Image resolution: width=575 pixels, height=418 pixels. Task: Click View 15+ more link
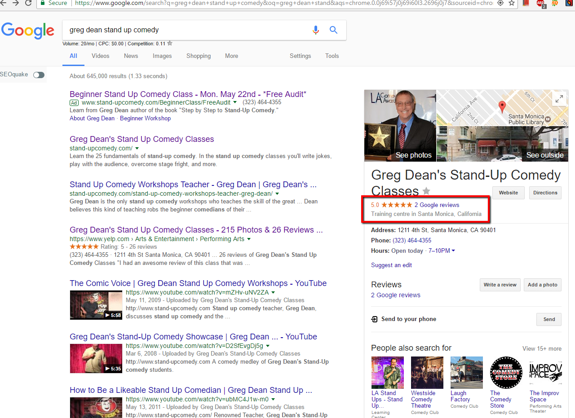point(542,348)
